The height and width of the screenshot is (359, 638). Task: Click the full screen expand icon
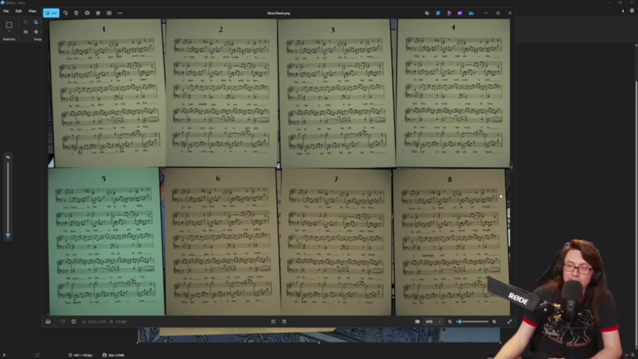click(509, 322)
